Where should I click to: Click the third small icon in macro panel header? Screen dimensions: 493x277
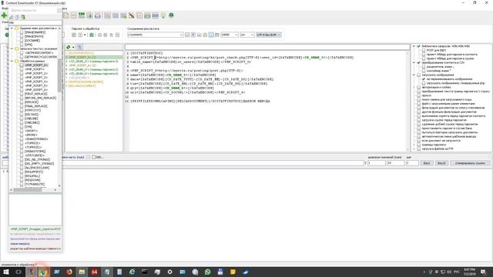[23, 17]
